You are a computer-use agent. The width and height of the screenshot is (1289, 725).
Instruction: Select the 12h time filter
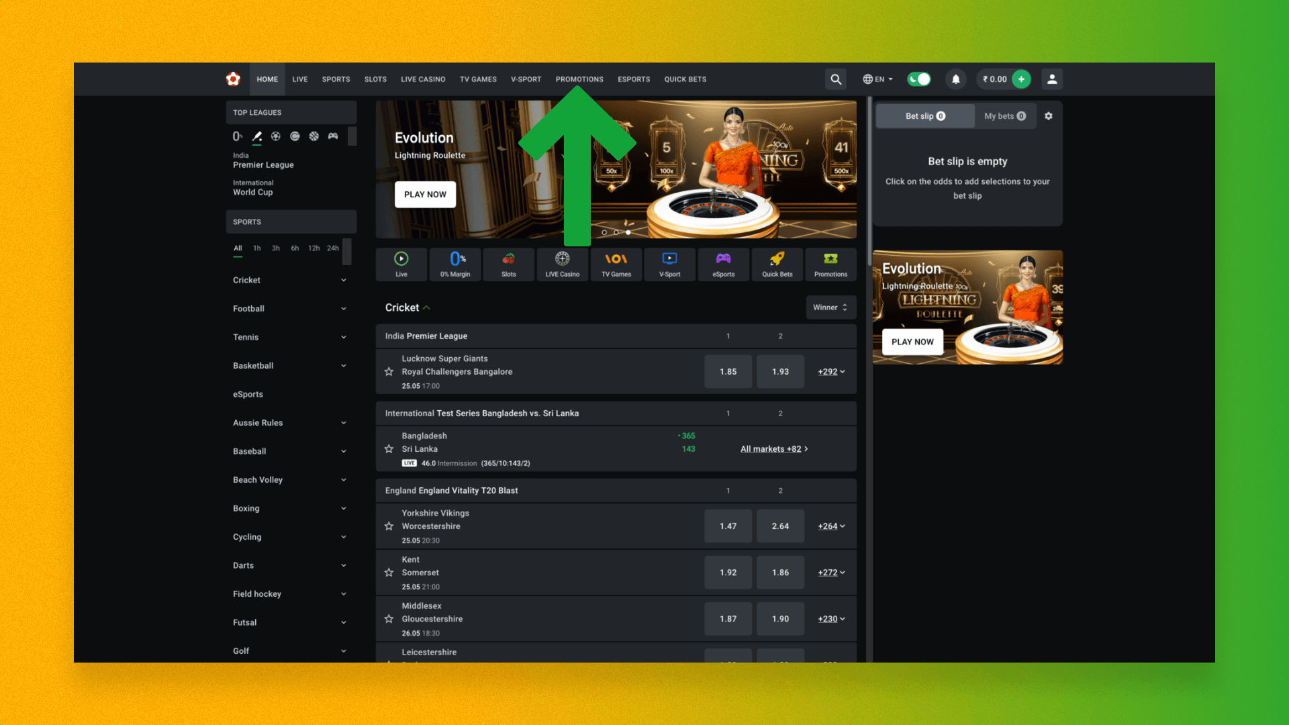[314, 248]
